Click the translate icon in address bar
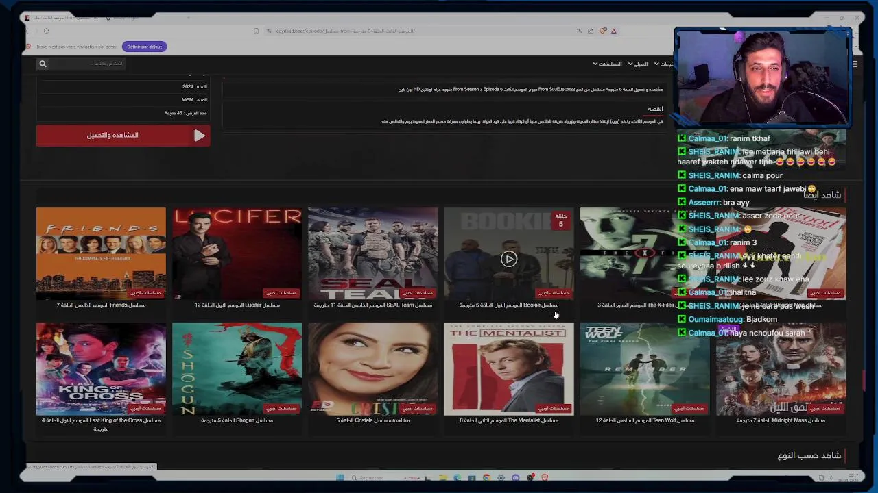 [x=580, y=31]
